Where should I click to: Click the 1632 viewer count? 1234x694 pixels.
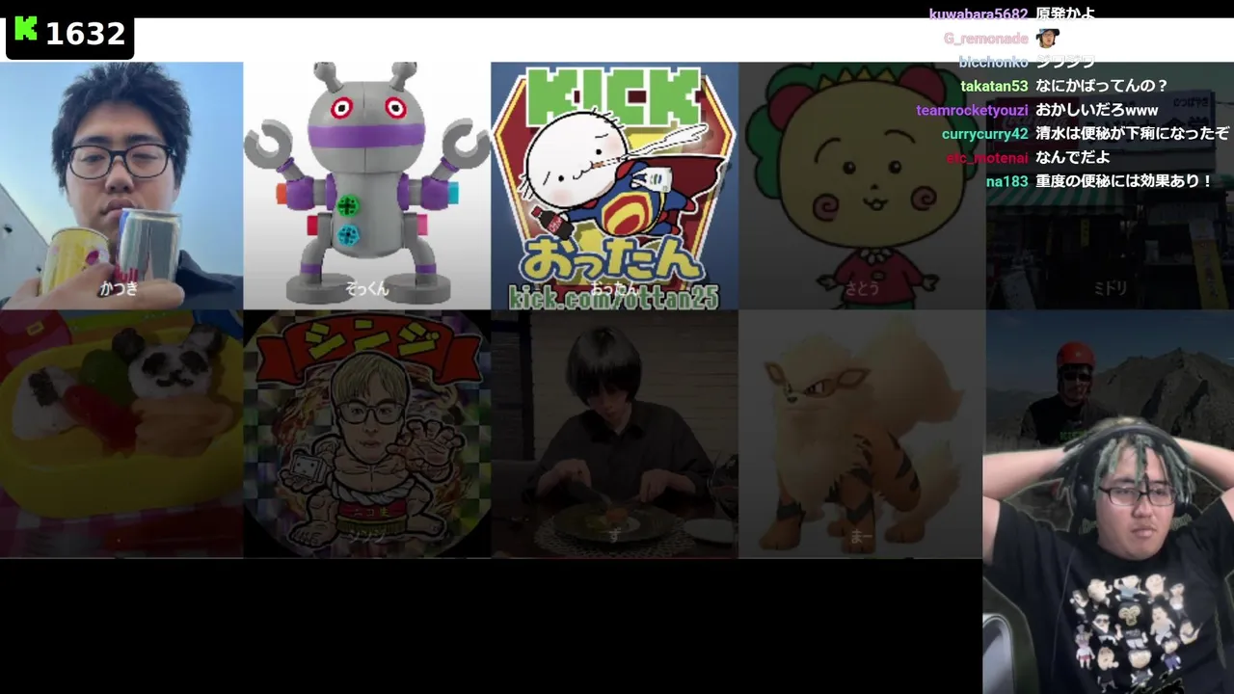click(x=86, y=34)
